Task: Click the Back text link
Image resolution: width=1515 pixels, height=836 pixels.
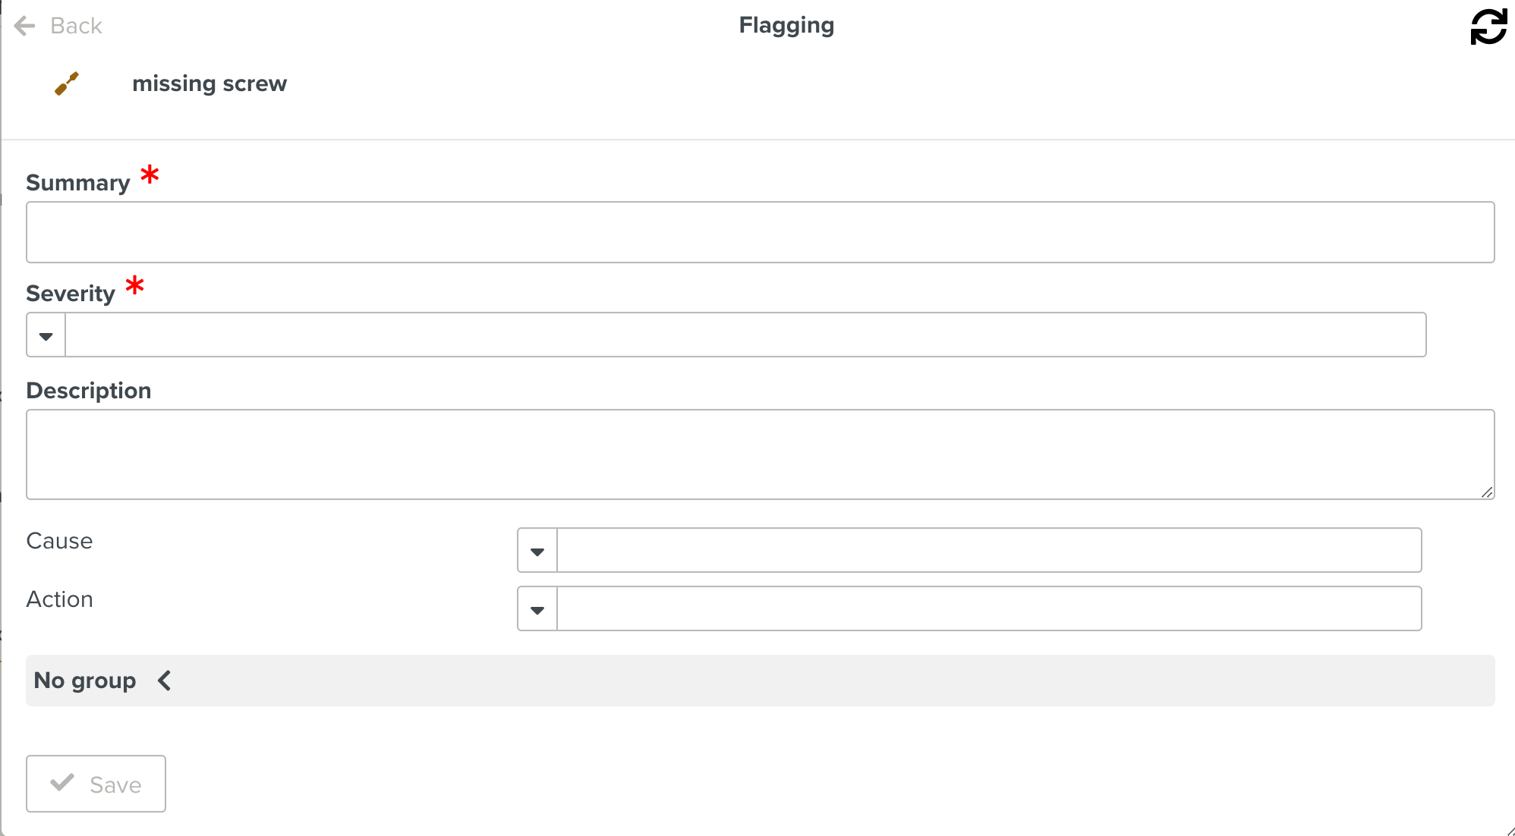Action: click(76, 26)
